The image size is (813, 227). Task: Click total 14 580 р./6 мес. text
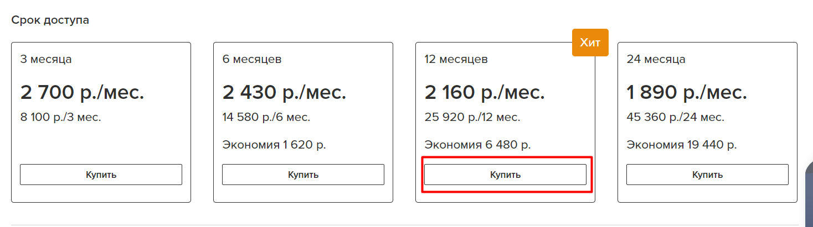[x=266, y=117]
